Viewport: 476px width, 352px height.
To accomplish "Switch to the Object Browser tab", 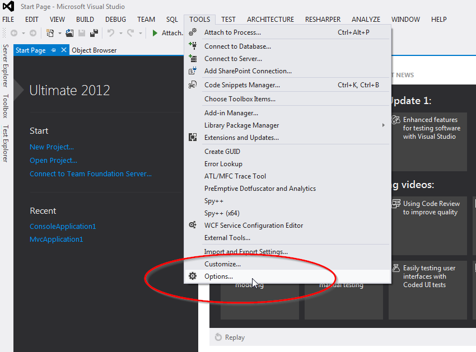I will pos(94,50).
